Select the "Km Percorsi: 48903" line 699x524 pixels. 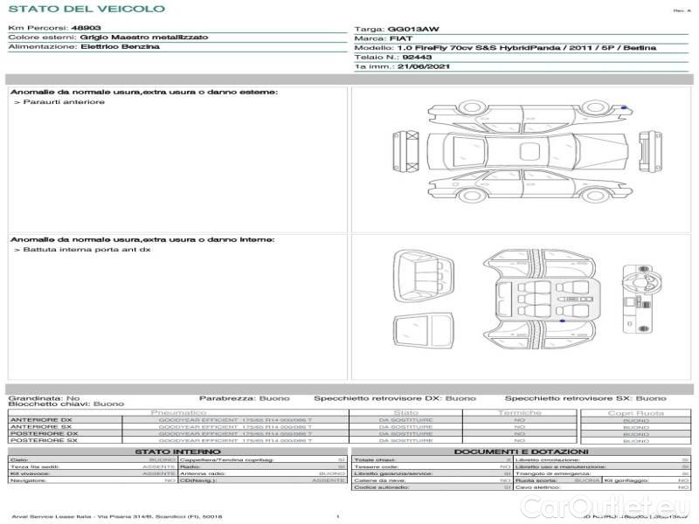(54, 28)
